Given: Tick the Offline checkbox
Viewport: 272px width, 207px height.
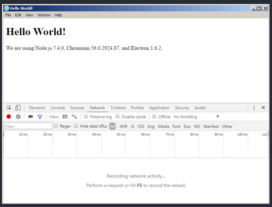Looking at the screenshot, I should click(154, 117).
